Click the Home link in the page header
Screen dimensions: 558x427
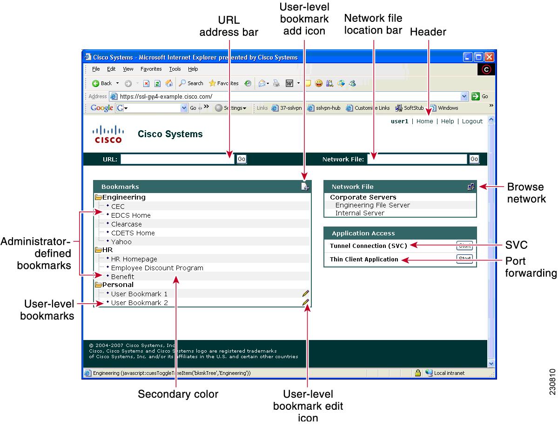click(424, 121)
